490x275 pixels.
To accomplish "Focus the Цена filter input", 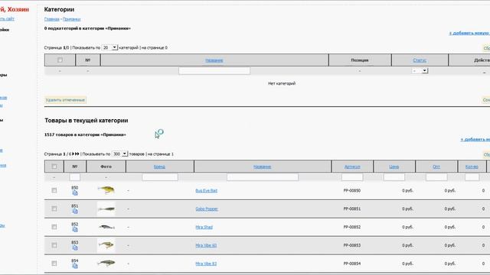I will (x=394, y=177).
